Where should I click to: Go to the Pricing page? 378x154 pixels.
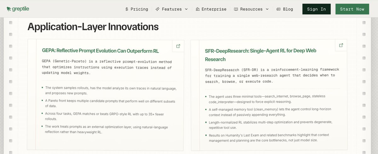click(x=139, y=9)
